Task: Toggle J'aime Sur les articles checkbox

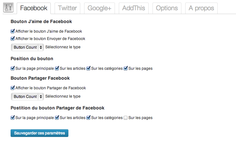Action: [x=57, y=68]
